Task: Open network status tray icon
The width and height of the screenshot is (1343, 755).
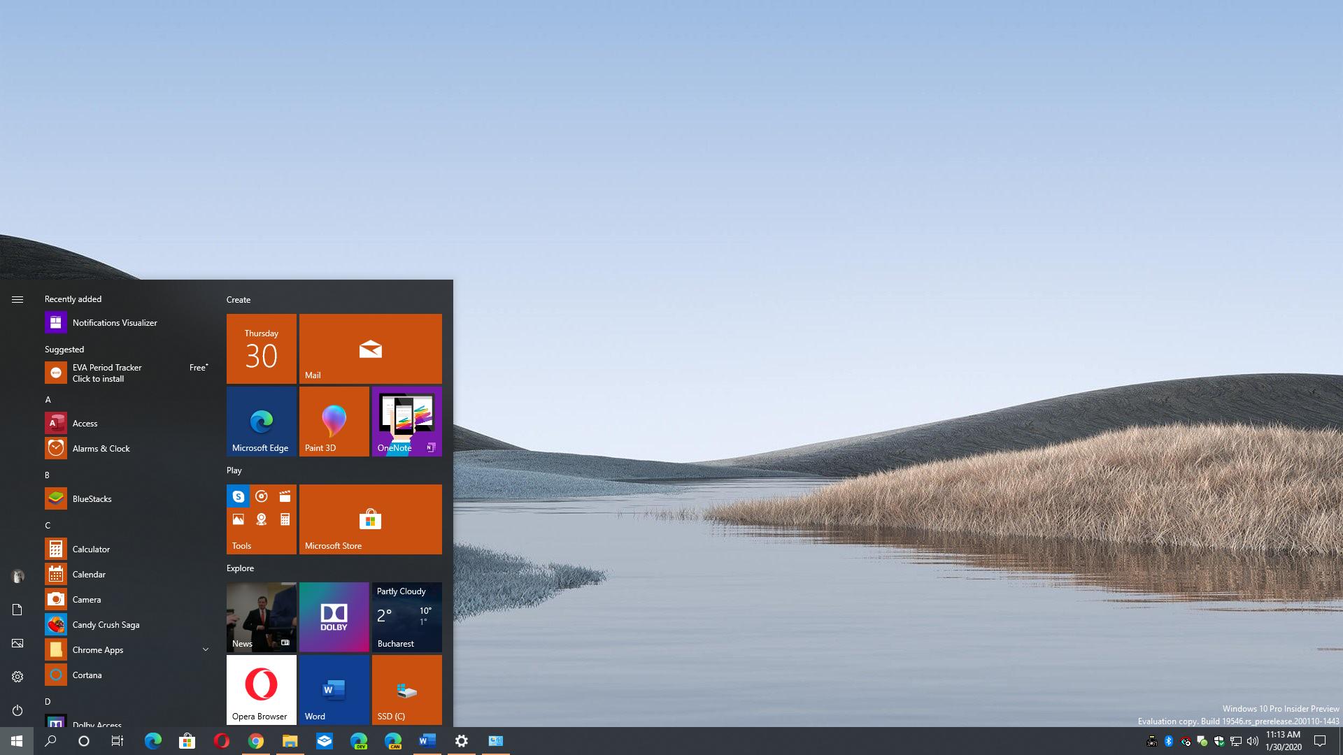Action: [x=1236, y=741]
